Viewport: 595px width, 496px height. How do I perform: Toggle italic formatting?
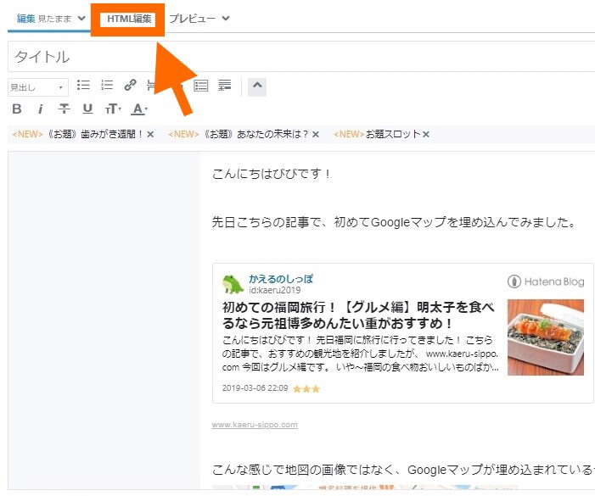click(40, 109)
